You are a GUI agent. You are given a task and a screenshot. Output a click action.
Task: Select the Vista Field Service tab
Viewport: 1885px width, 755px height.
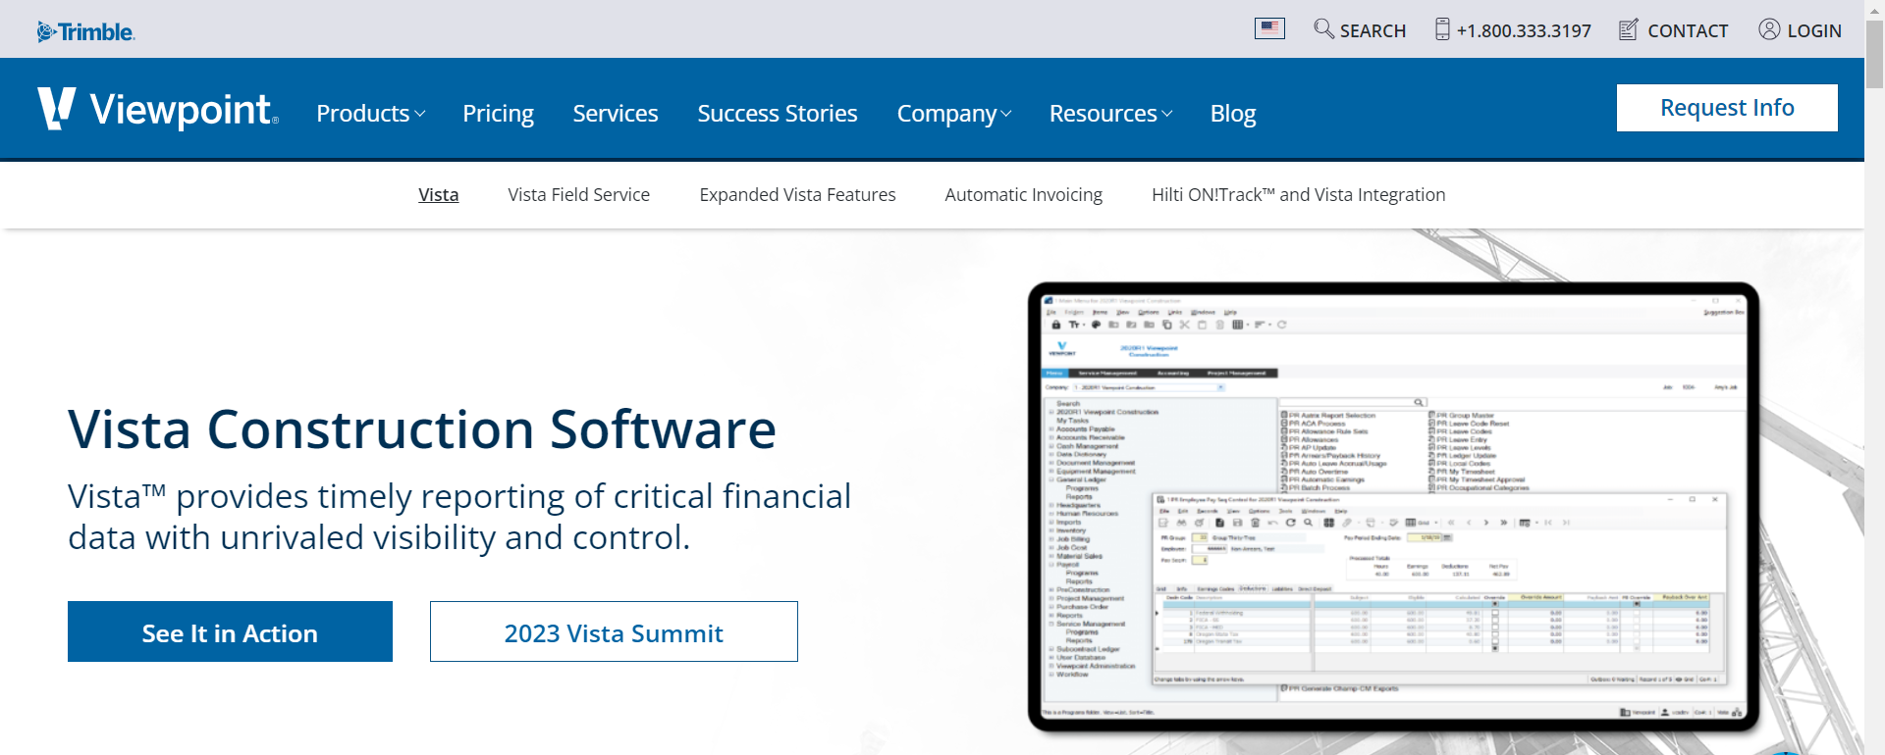point(578,195)
